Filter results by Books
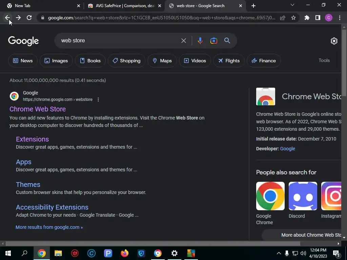 [x=90, y=61]
